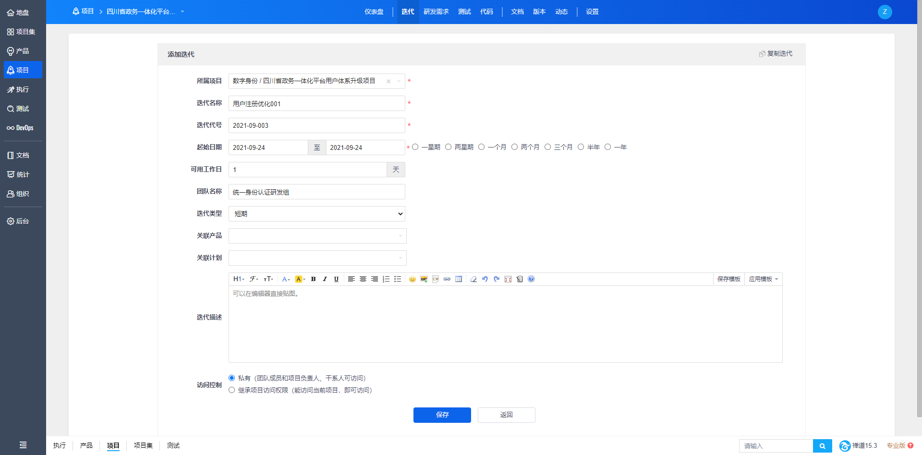Click the 复制迭代 link

[776, 54]
